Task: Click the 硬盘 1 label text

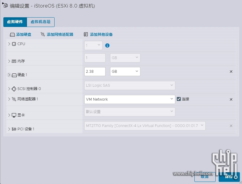Action: click(x=22, y=75)
